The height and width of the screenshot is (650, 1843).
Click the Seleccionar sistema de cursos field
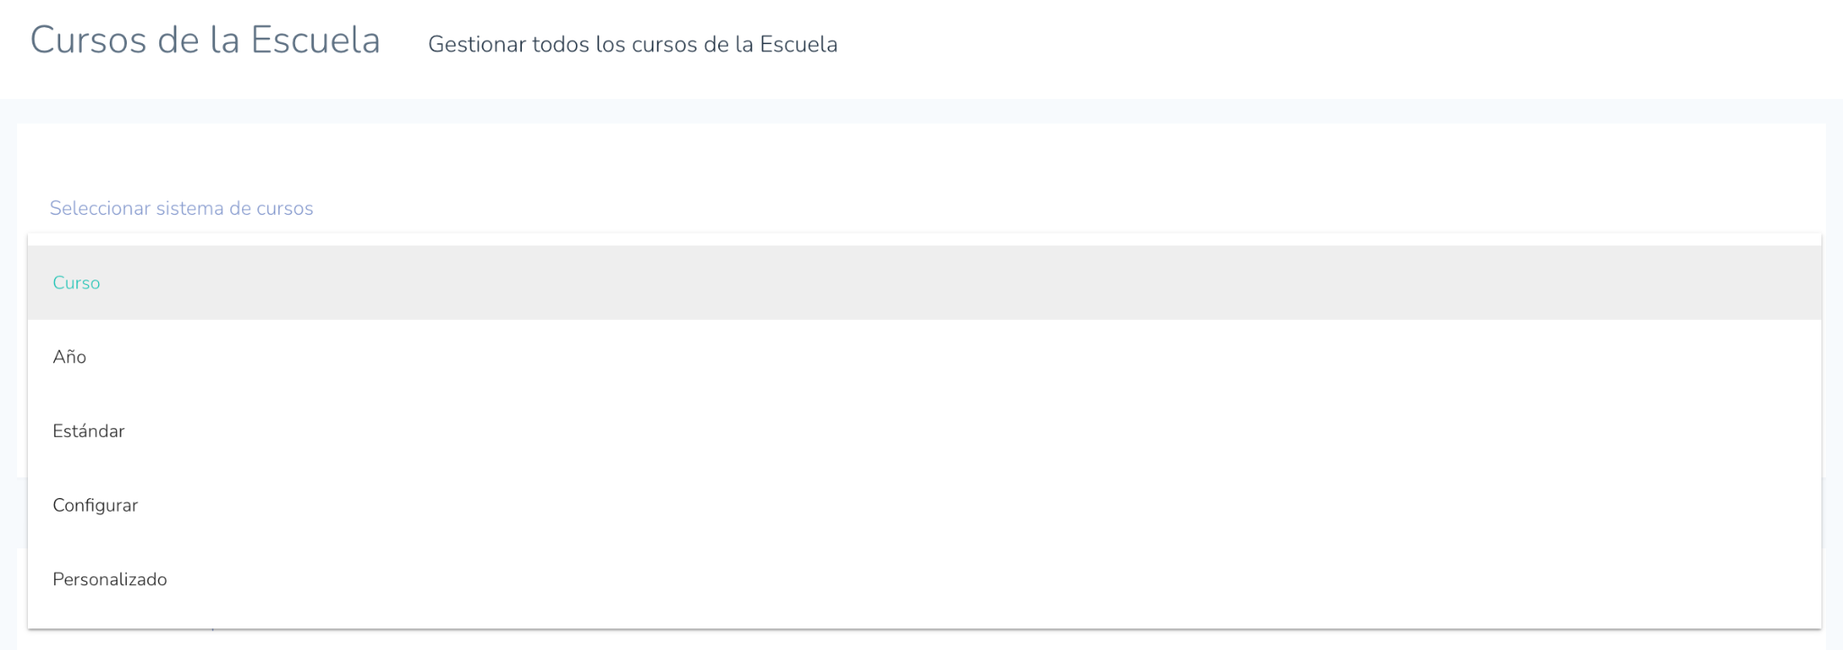(181, 209)
